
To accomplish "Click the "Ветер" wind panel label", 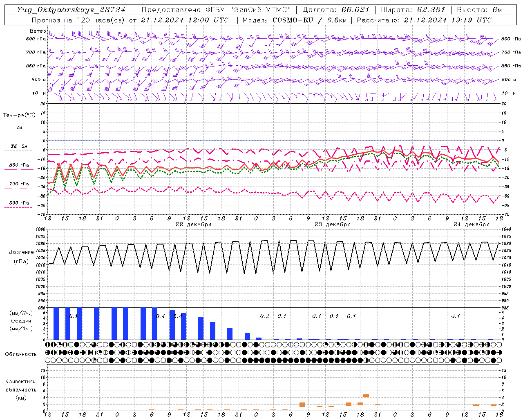I will (x=38, y=31).
